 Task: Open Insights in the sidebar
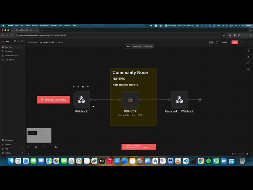12,144
